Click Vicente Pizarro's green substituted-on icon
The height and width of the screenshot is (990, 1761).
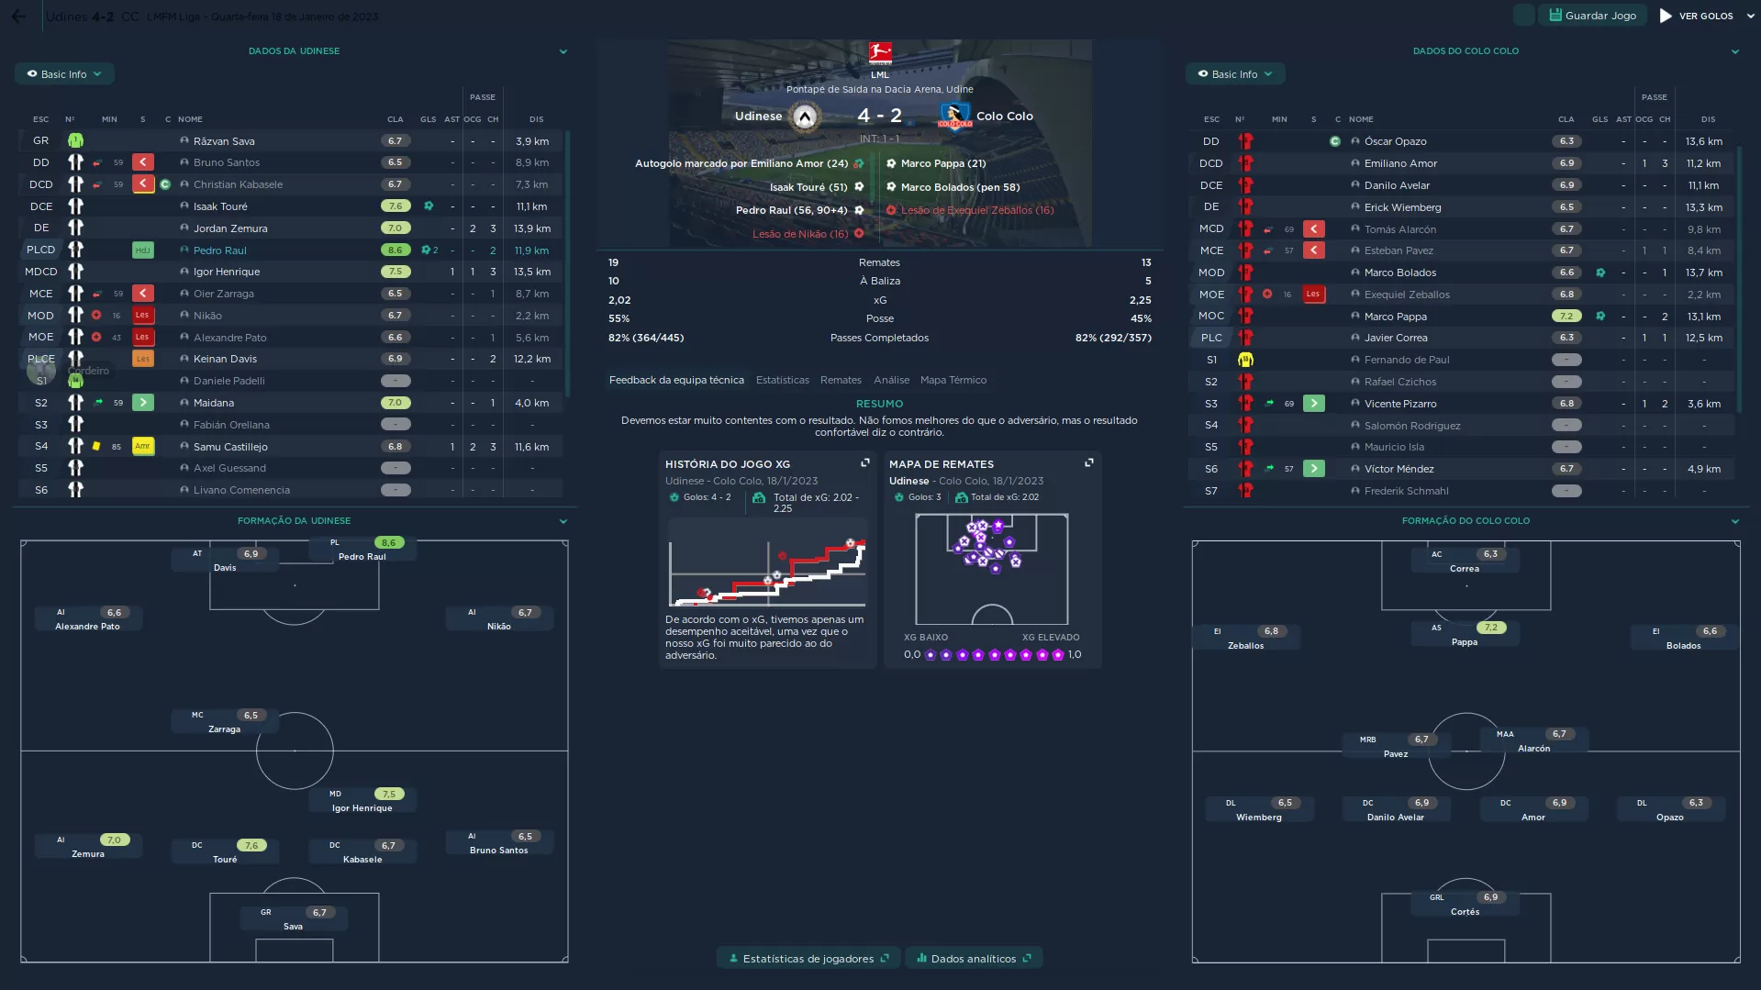[x=1313, y=403]
